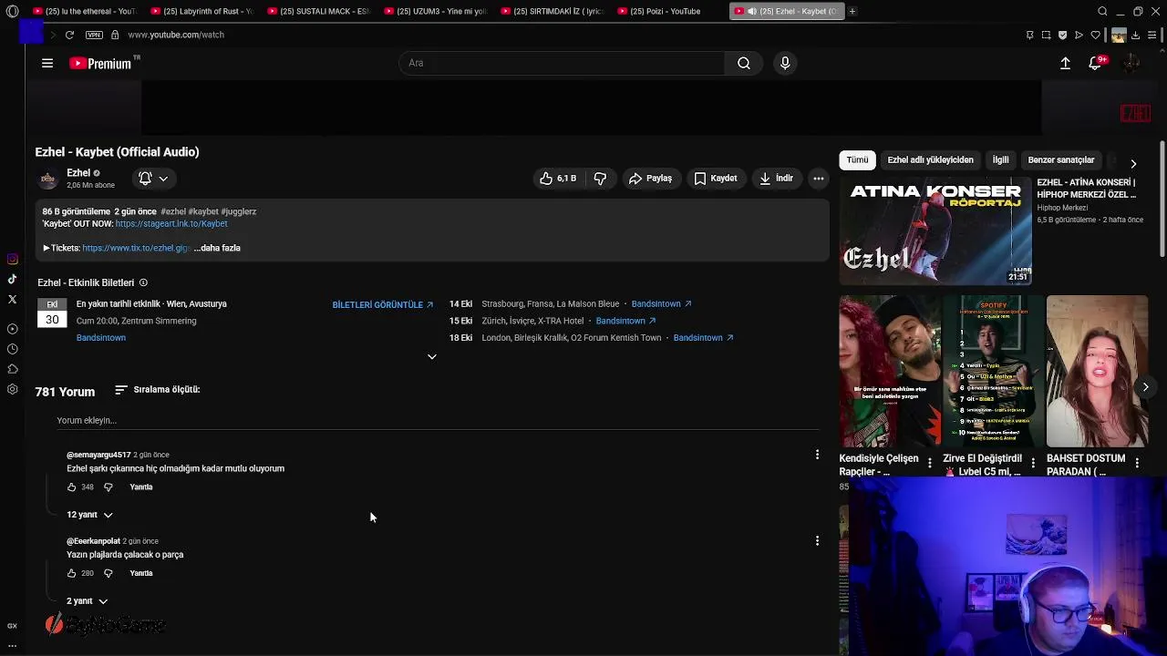Reload the page
This screenshot has width=1167, height=656.
point(69,35)
